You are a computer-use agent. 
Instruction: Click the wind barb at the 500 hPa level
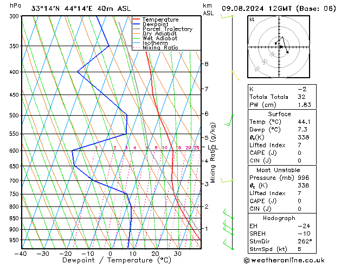point(229,120)
